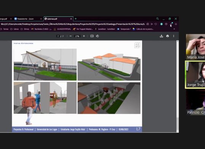The height and width of the screenshot is (149, 205).
Task: Print the PDF document
Action: coord(168,36)
